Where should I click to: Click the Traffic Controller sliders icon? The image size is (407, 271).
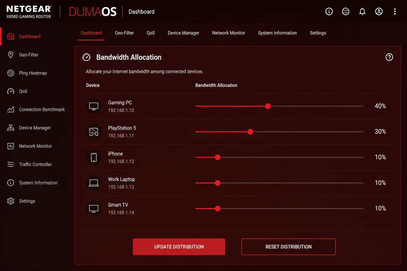point(11,164)
